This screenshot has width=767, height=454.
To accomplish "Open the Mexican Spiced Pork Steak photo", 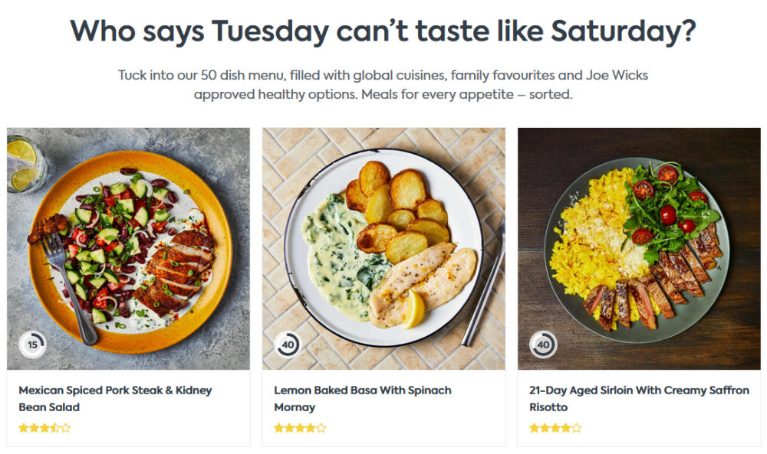I will [x=128, y=249].
